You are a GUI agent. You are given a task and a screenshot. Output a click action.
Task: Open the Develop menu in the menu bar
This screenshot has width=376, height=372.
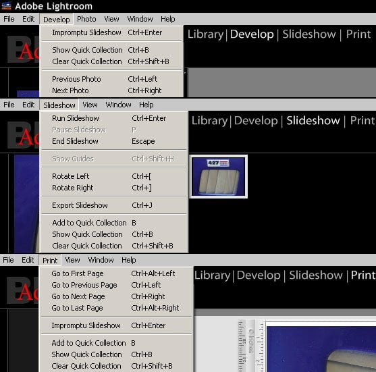pos(56,19)
